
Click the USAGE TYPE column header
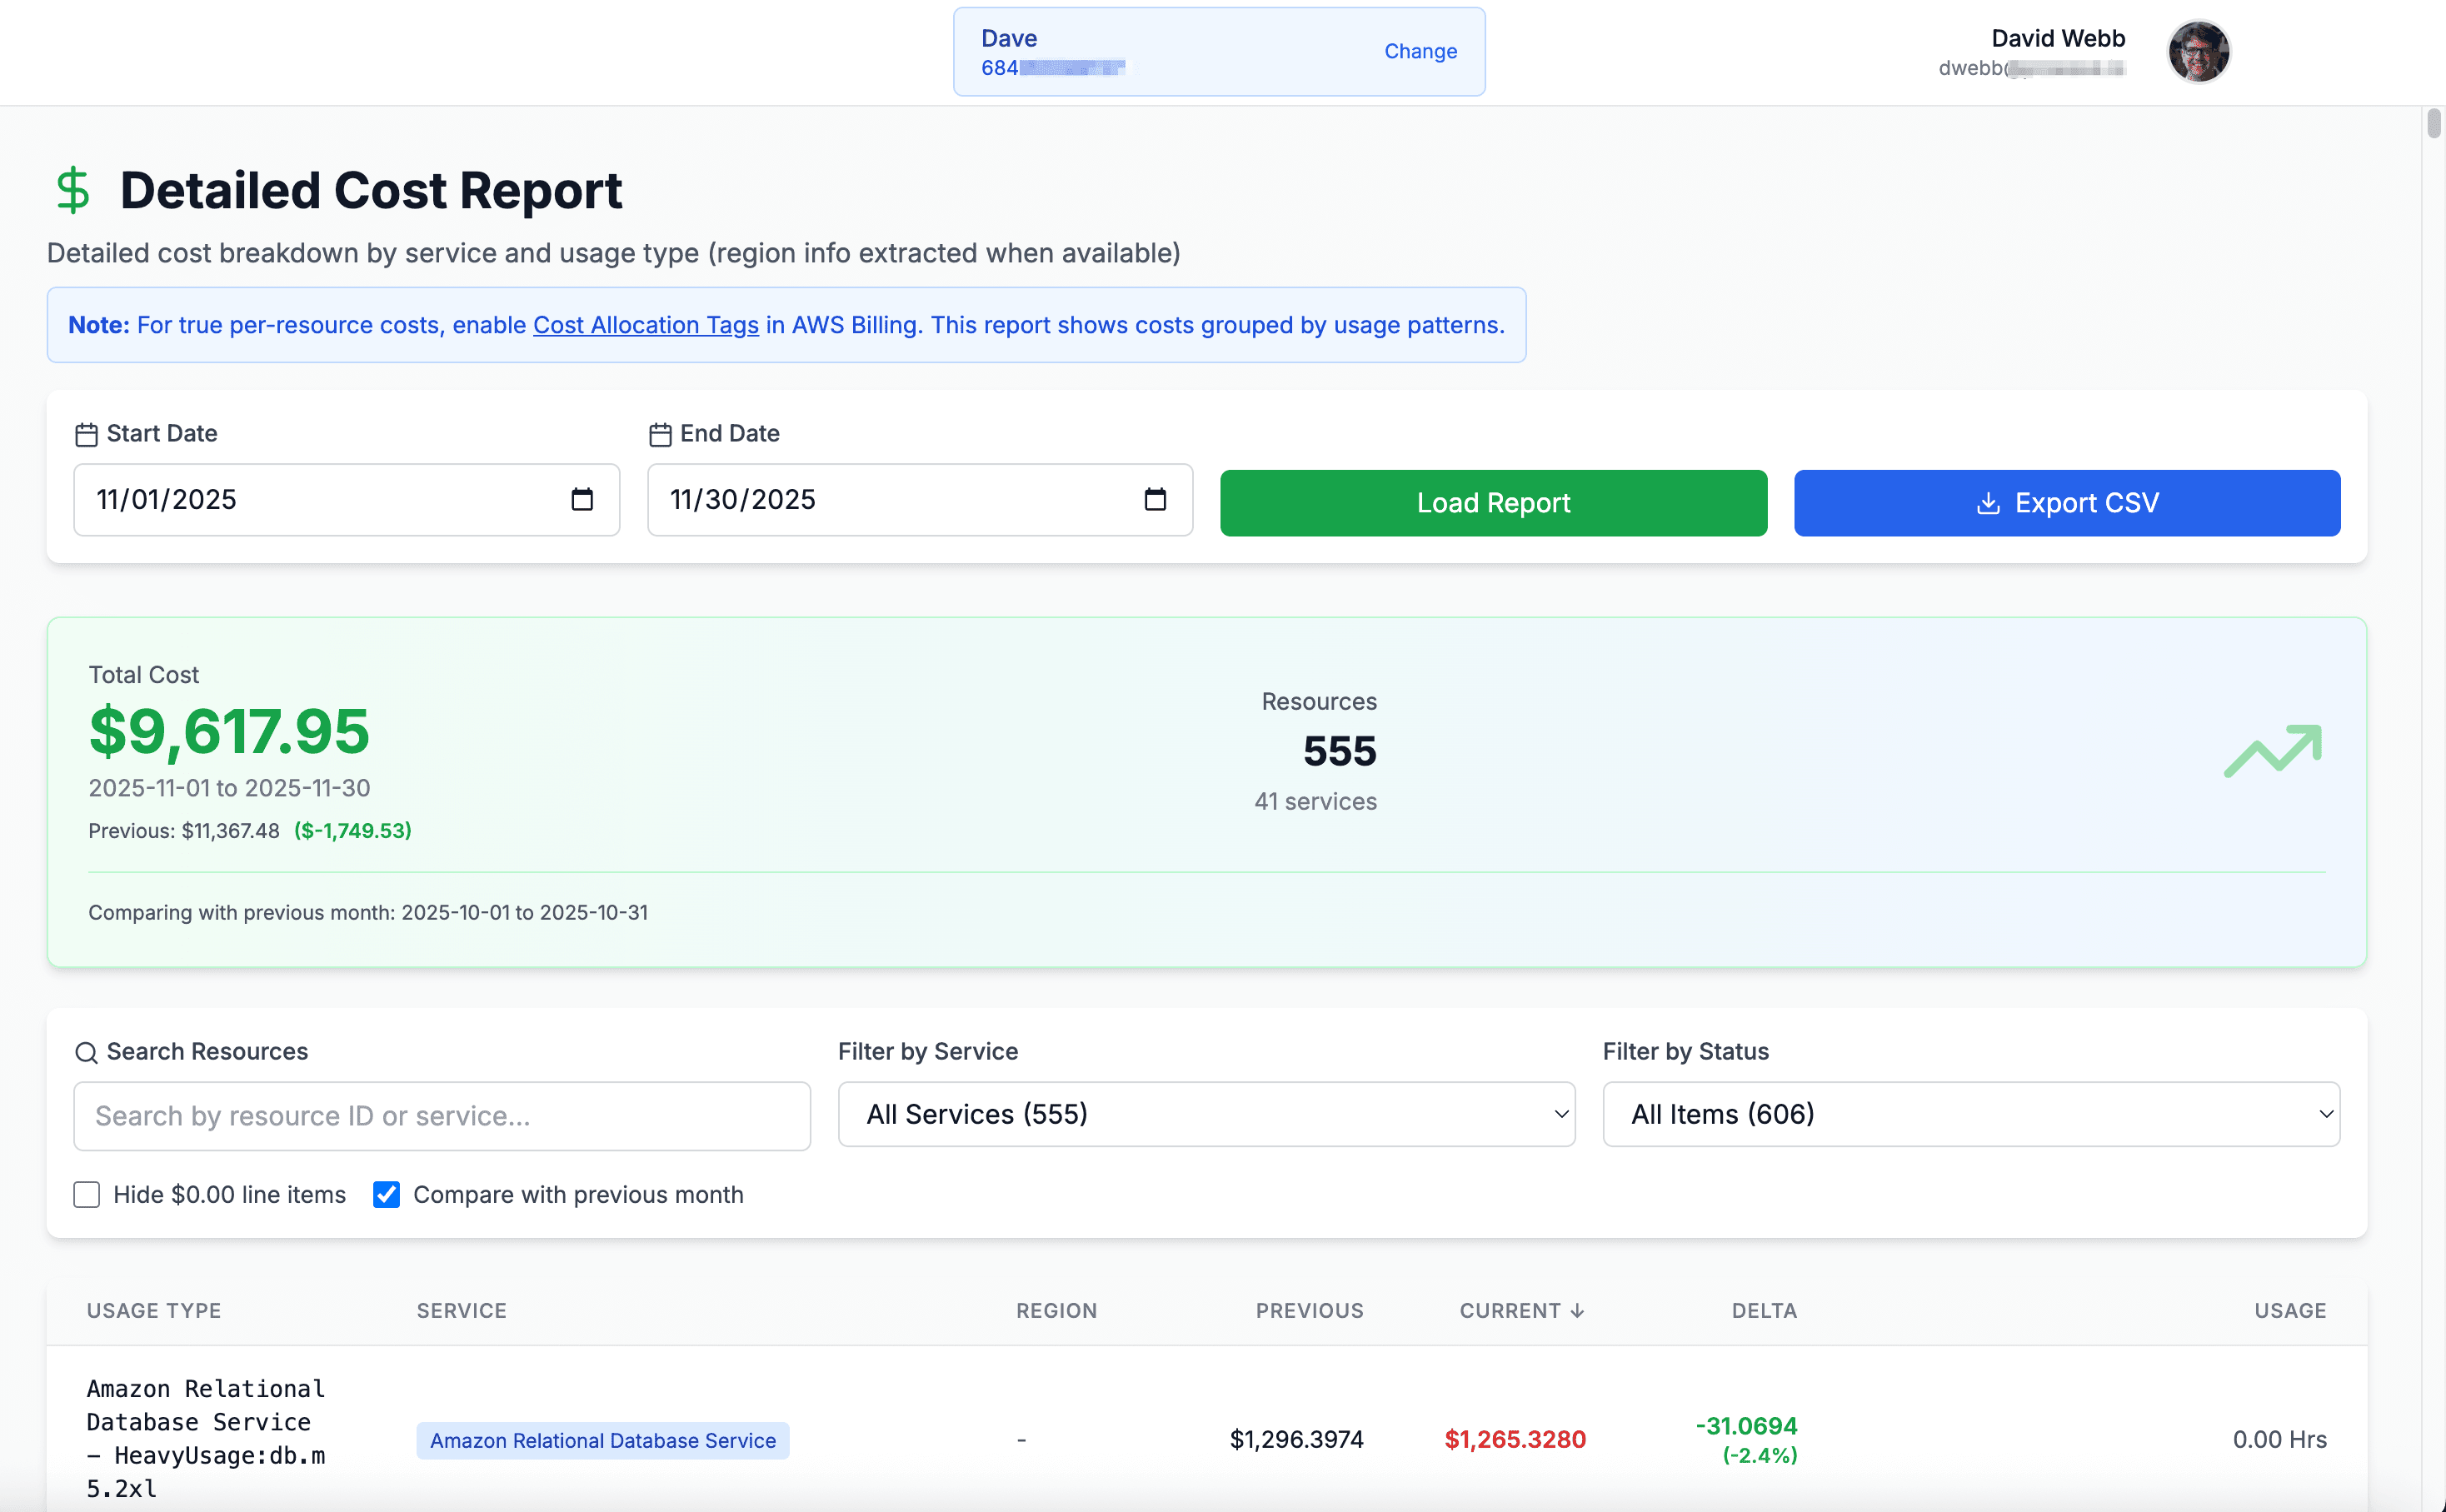pos(153,1310)
